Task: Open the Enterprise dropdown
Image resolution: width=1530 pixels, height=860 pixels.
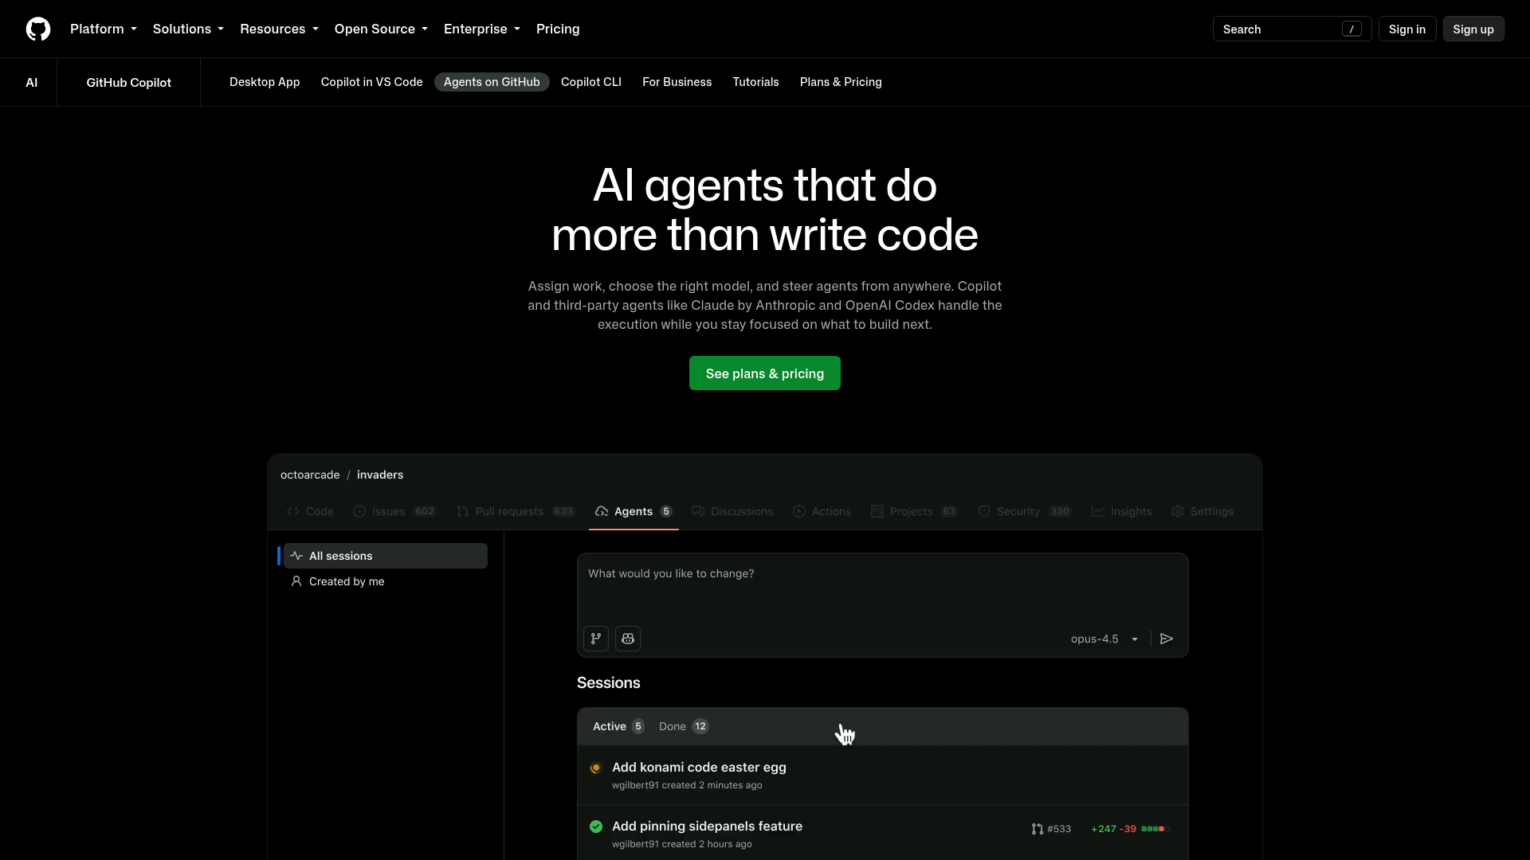Action: click(482, 29)
